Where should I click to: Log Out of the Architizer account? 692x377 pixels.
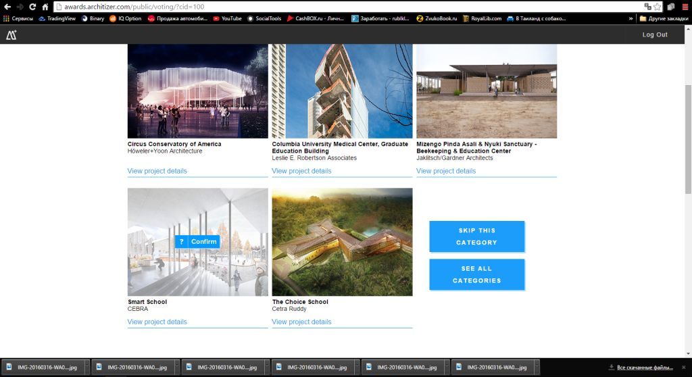point(655,34)
